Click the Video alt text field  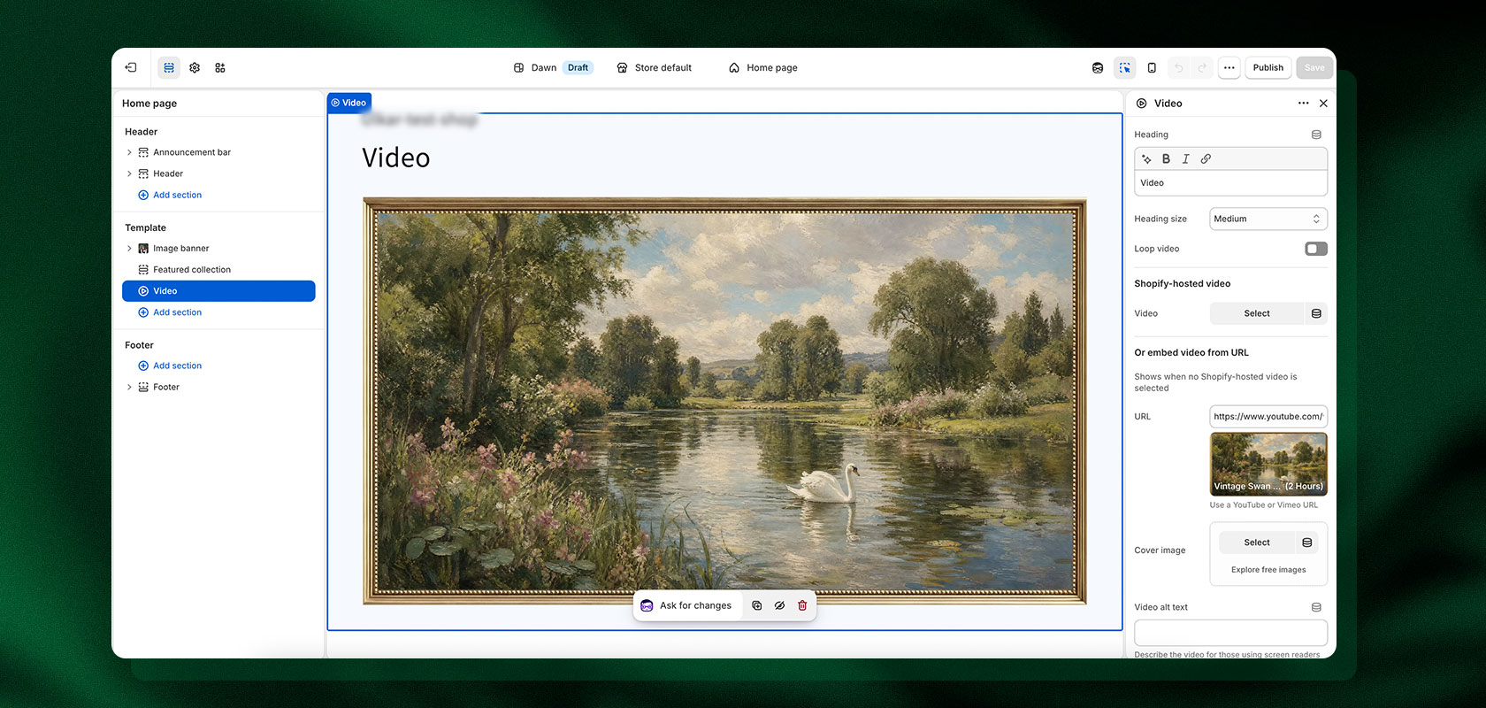(x=1230, y=633)
